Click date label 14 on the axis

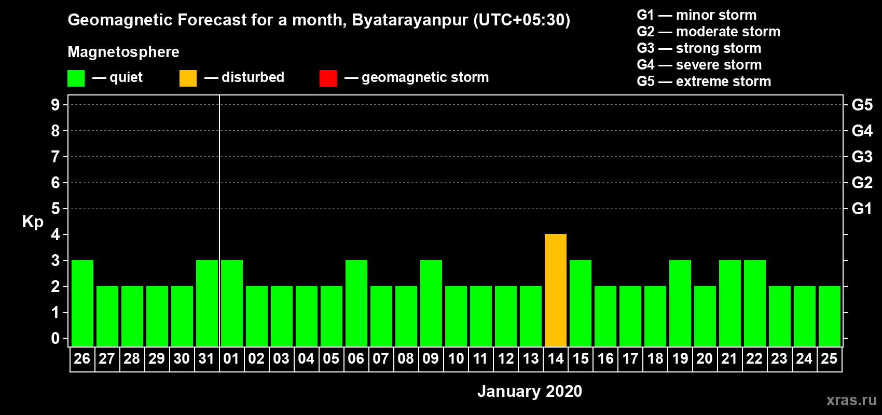click(556, 358)
